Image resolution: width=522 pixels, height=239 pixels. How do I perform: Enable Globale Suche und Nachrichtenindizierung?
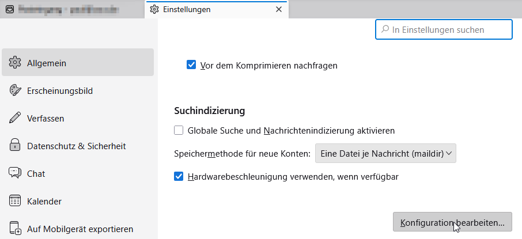pyautogui.click(x=179, y=130)
